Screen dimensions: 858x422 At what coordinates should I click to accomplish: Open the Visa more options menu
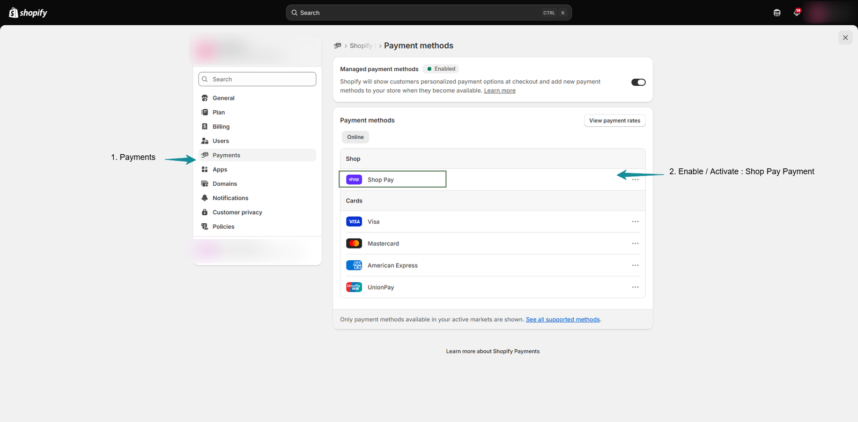tap(635, 222)
